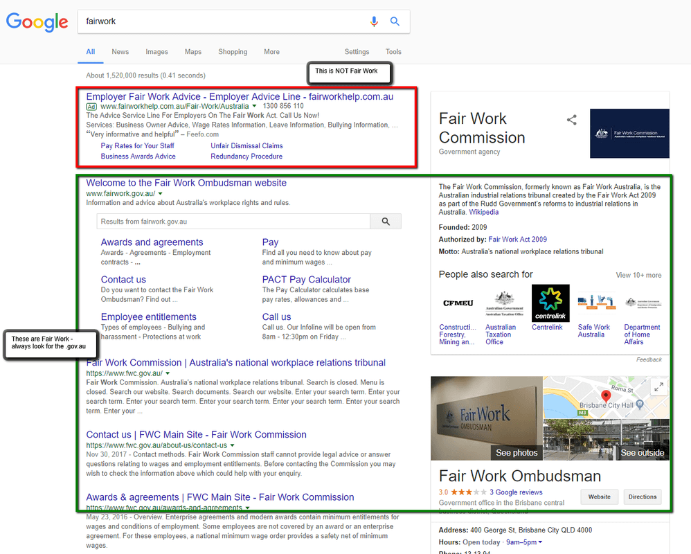Open the Fair Work Commission tribunal result

point(236,363)
